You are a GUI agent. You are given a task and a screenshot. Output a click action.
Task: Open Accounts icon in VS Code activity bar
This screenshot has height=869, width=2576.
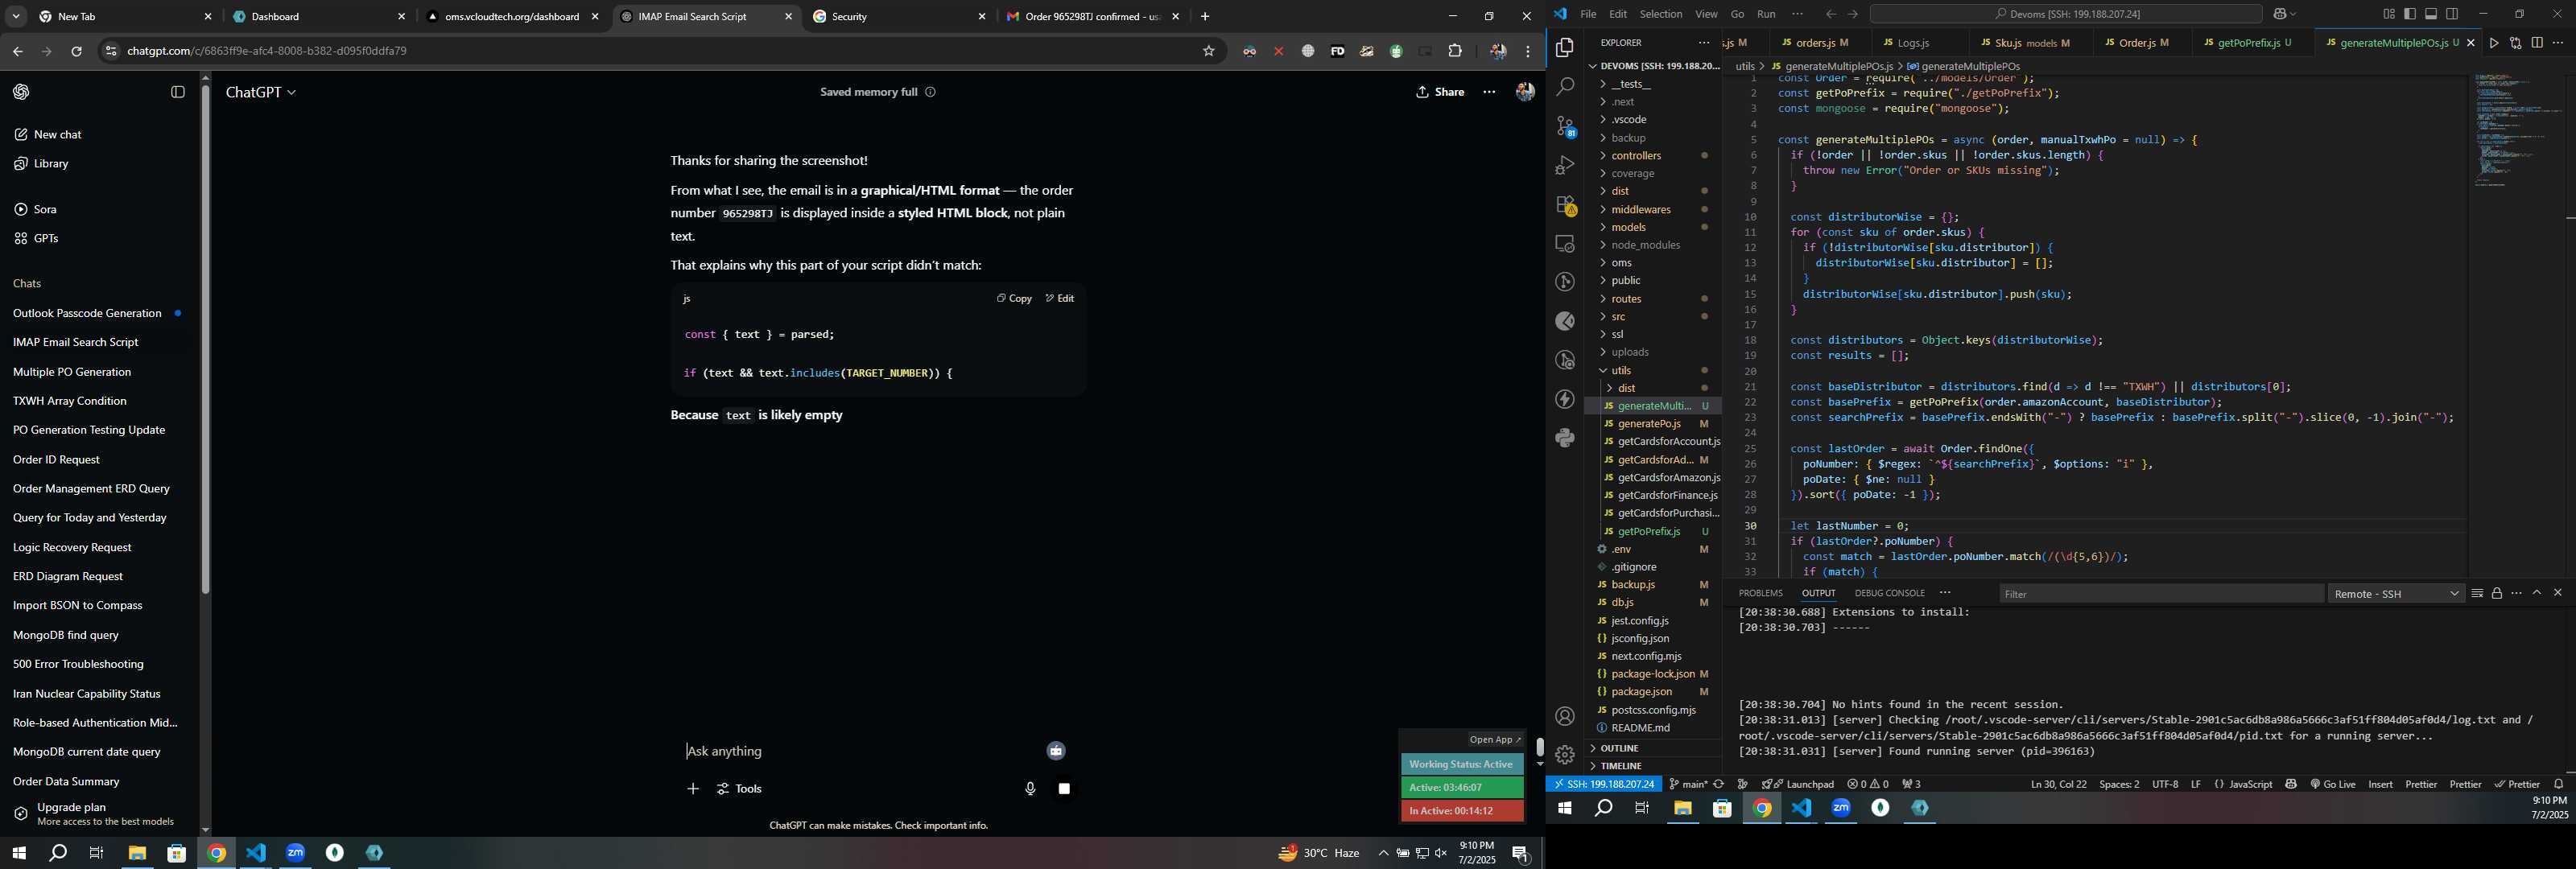click(x=1565, y=716)
